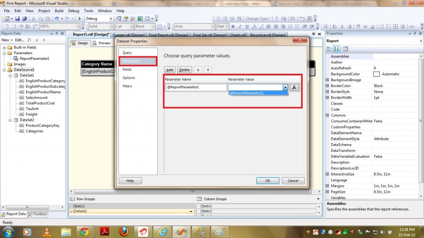424x238 pixels.
Task: Open the Project menu
Action: 44,11
